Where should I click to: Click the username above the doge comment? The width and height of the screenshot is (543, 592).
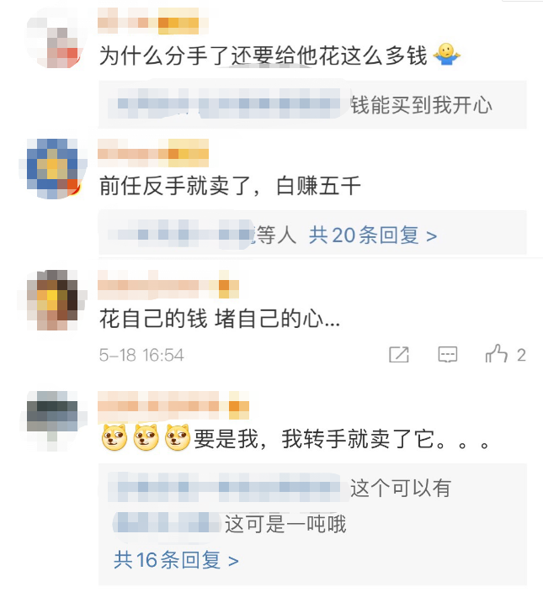[x=173, y=406]
